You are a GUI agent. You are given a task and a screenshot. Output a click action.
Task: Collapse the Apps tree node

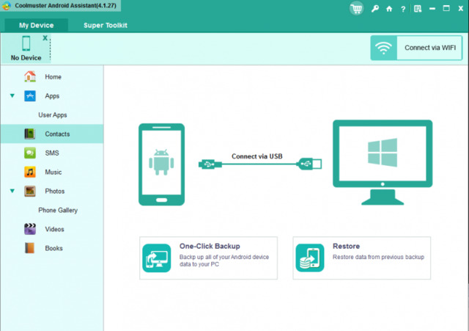click(x=12, y=96)
